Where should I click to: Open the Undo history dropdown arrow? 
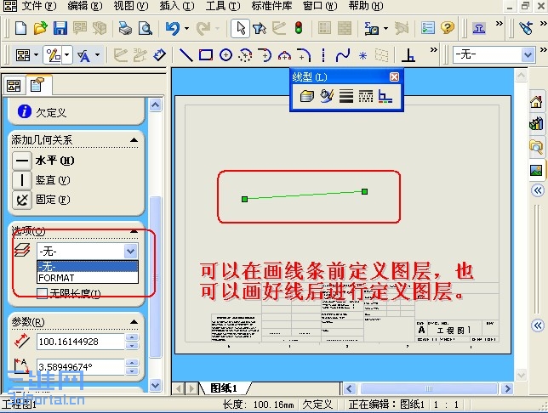click(x=186, y=29)
